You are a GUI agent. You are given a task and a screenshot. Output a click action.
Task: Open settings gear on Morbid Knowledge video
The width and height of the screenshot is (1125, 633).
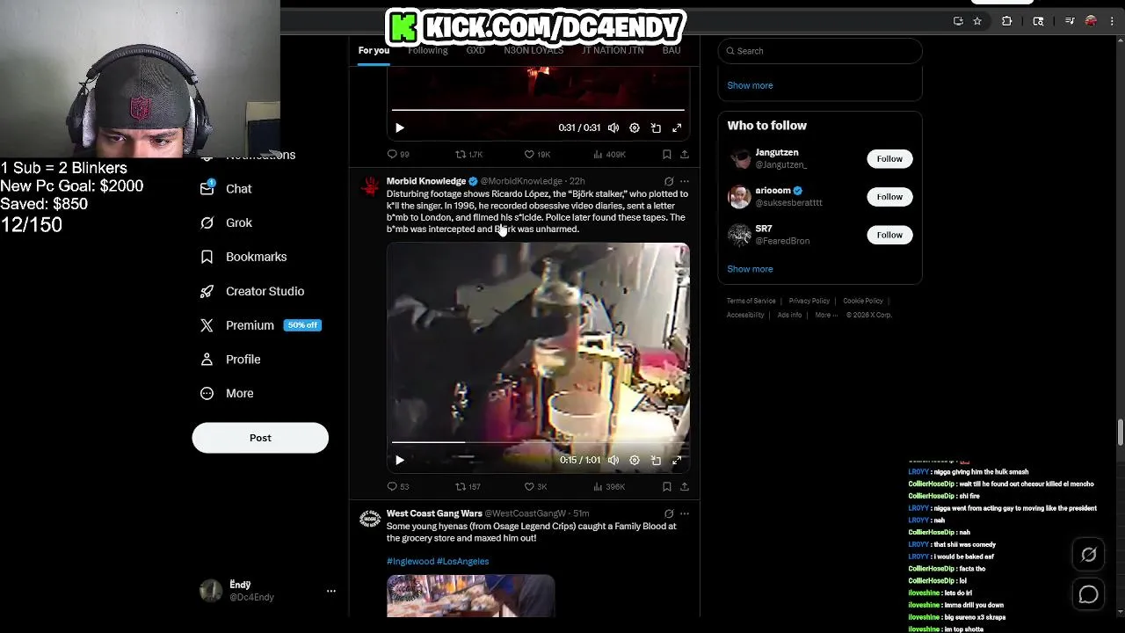(x=635, y=460)
